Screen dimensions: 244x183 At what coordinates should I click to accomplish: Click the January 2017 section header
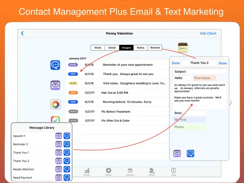[x=77, y=58]
